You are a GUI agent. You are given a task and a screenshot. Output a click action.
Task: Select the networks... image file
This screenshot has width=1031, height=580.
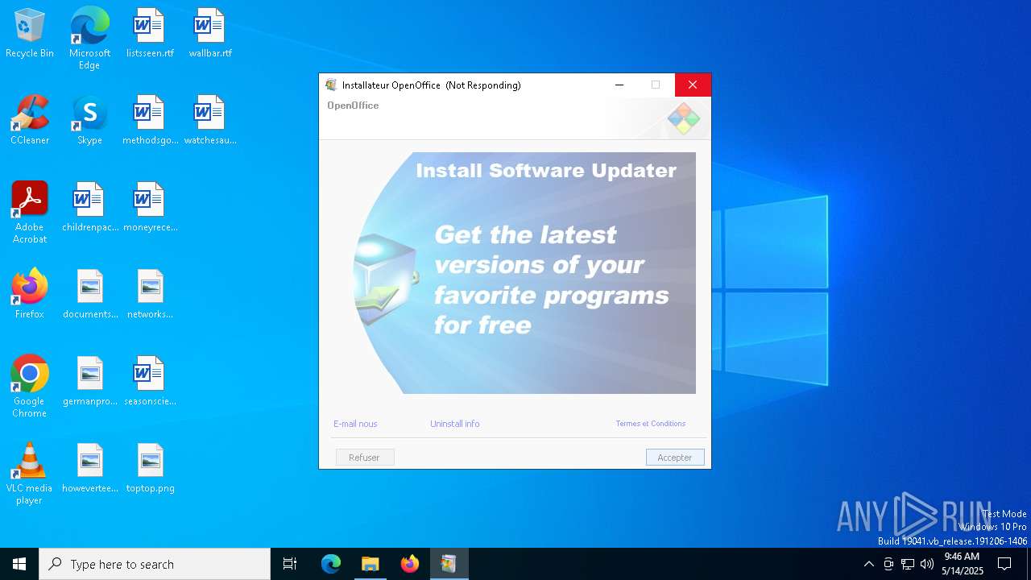click(x=150, y=294)
